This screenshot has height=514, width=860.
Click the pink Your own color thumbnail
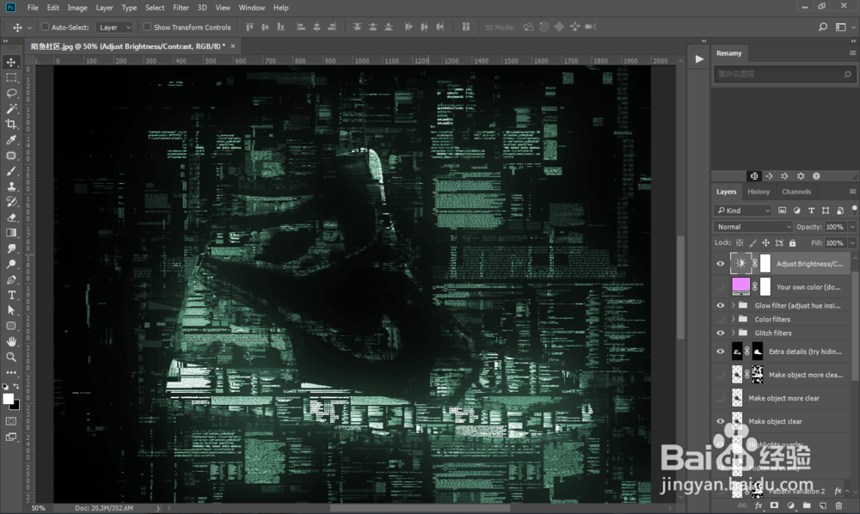741,285
